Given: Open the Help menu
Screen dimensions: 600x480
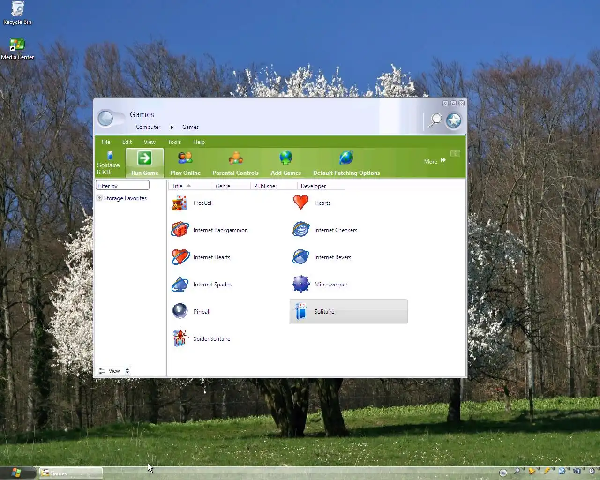Looking at the screenshot, I should click(199, 142).
